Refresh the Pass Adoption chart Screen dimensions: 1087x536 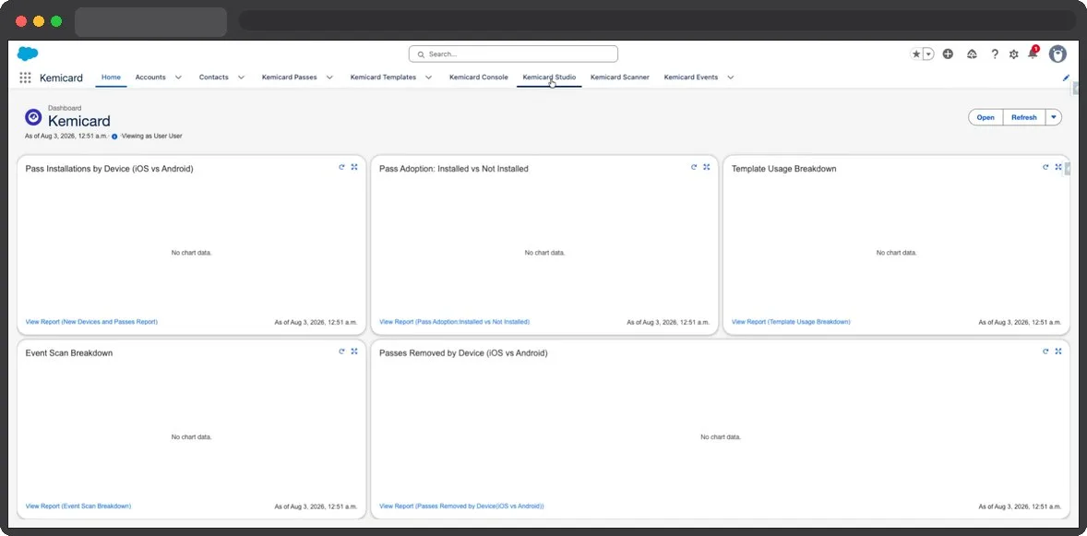[x=694, y=167]
